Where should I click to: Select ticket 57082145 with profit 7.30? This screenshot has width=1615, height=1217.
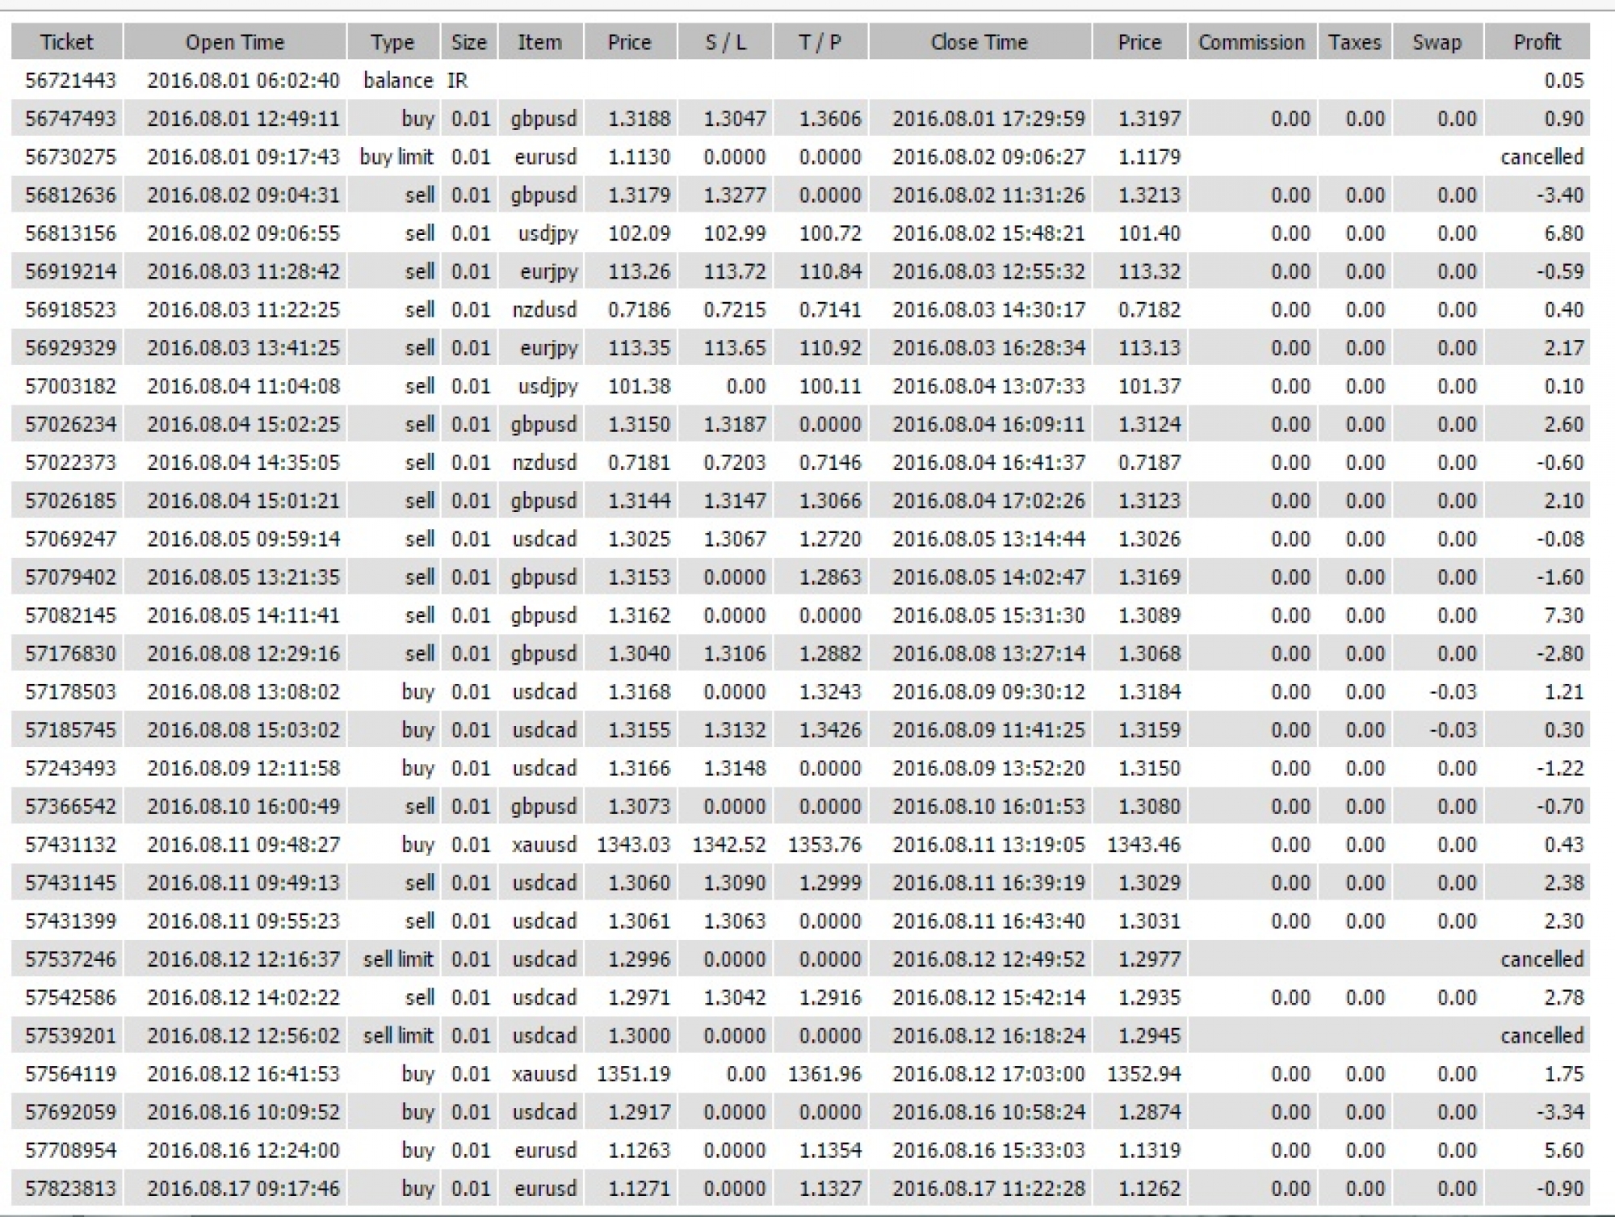pyautogui.click(x=71, y=615)
